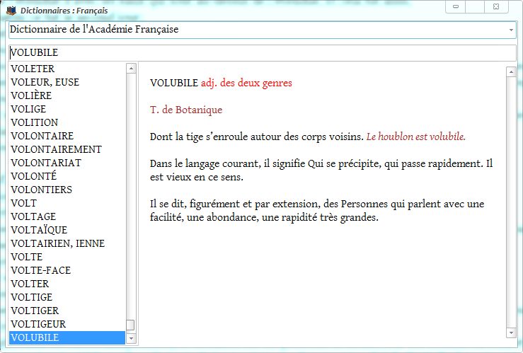The width and height of the screenshot is (523, 353).
Task: Select highlighted VOLUBILE list entry
Action: coord(67,337)
